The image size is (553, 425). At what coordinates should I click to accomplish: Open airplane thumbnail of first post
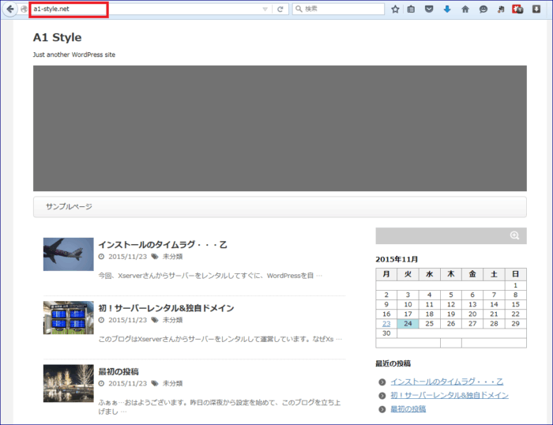click(x=69, y=254)
